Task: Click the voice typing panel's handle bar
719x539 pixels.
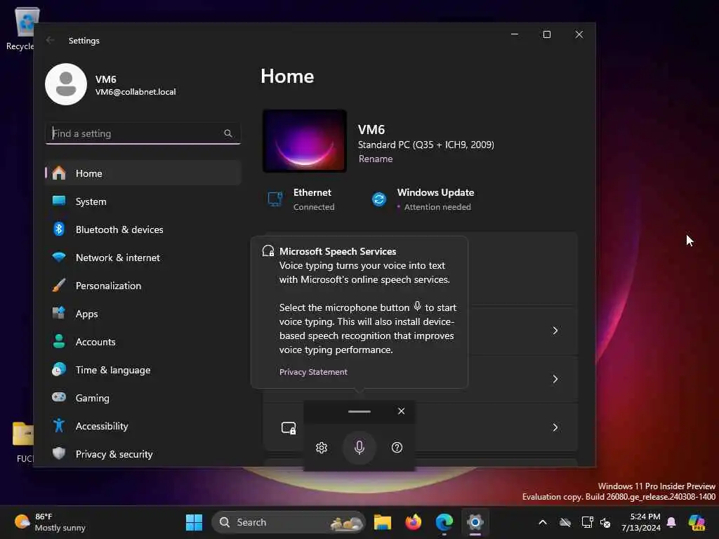Action: (x=359, y=411)
